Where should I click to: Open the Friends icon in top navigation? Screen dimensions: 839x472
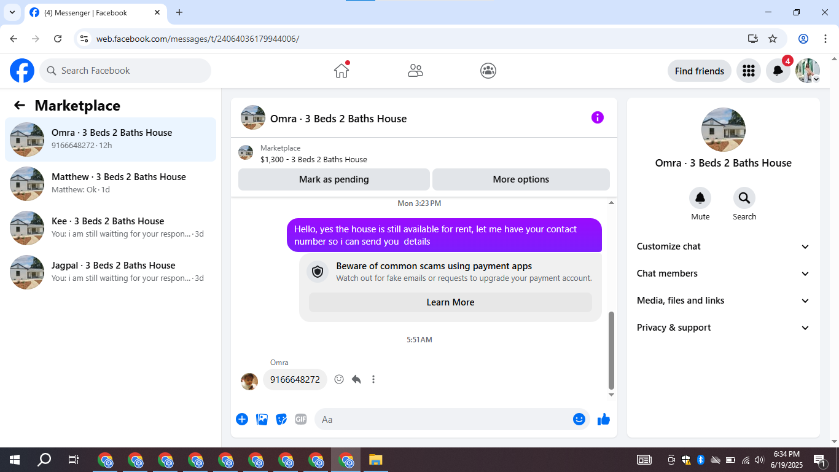point(415,71)
